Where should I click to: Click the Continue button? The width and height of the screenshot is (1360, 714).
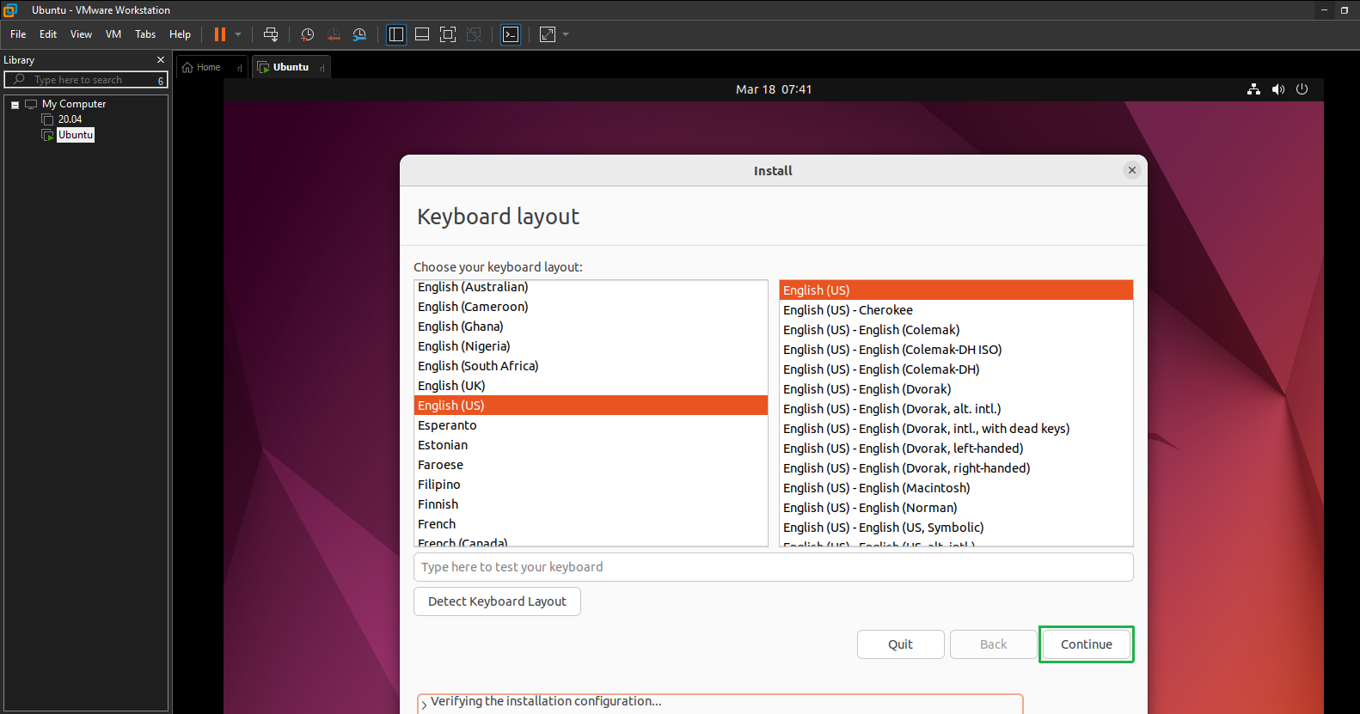(1087, 644)
